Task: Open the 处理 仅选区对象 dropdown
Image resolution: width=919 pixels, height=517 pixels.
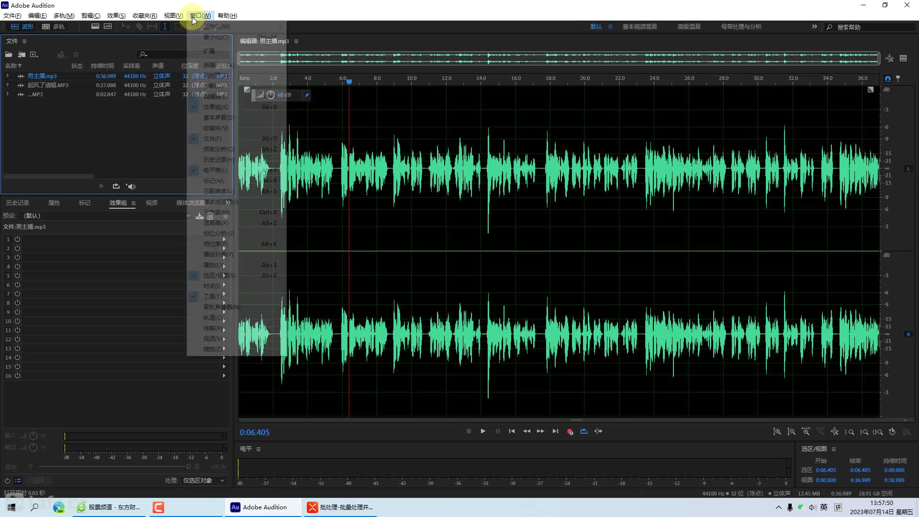Action: click(x=203, y=481)
